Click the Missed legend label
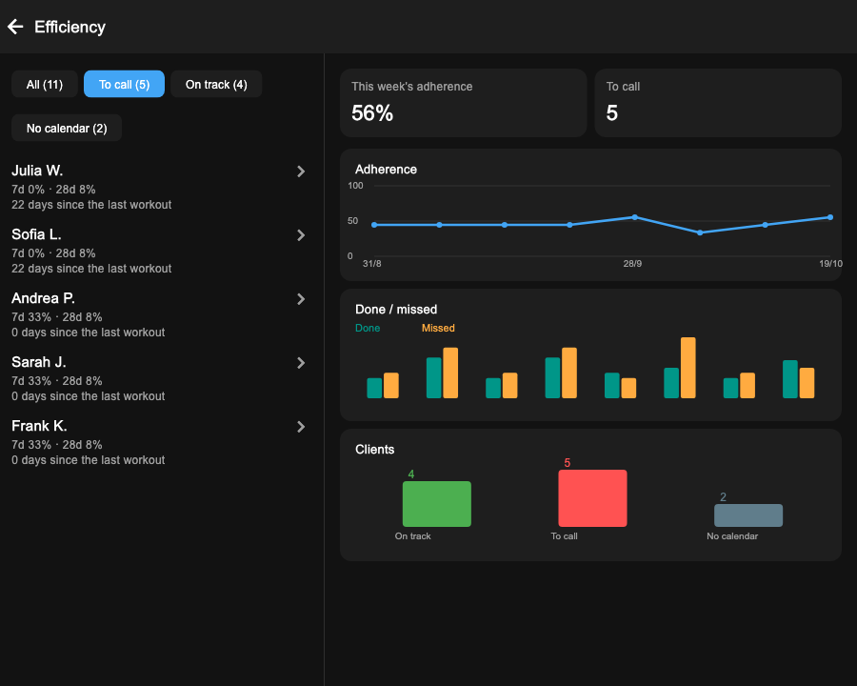 click(x=438, y=328)
